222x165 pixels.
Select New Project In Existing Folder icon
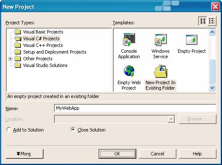(161, 71)
